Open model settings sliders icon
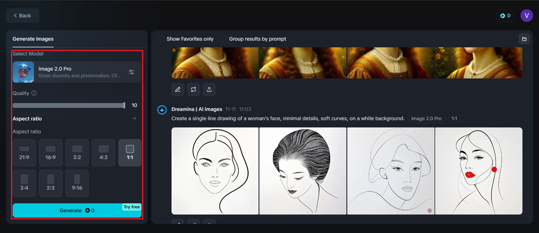539x233 pixels. point(131,72)
